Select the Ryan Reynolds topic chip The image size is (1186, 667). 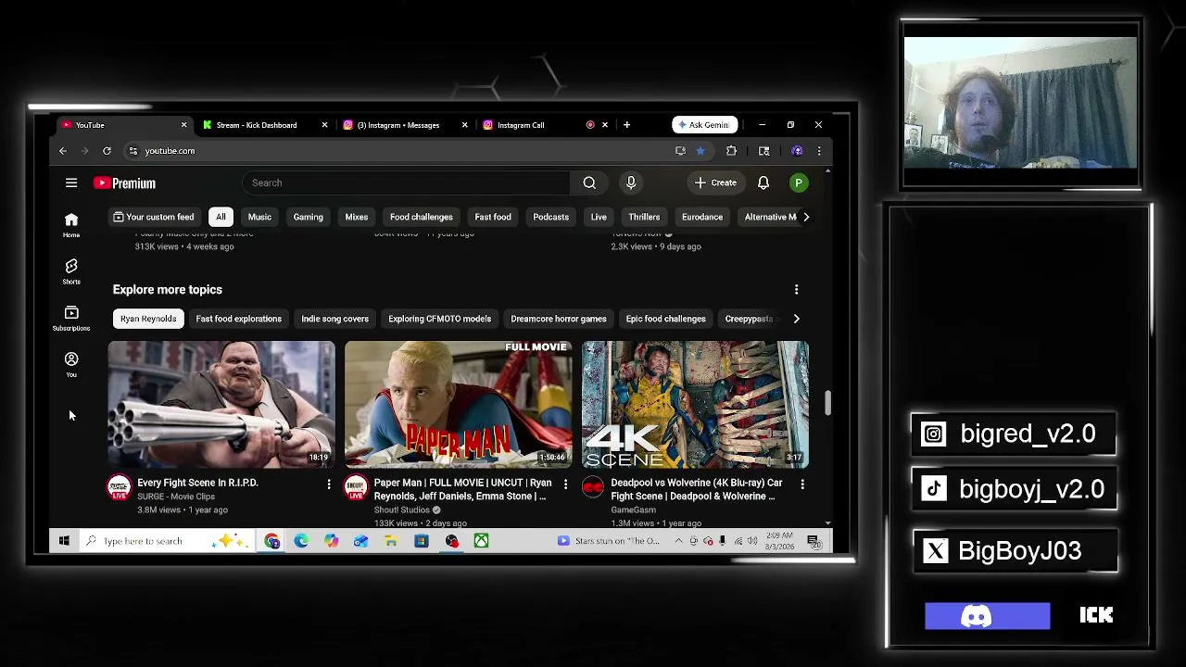pos(148,319)
